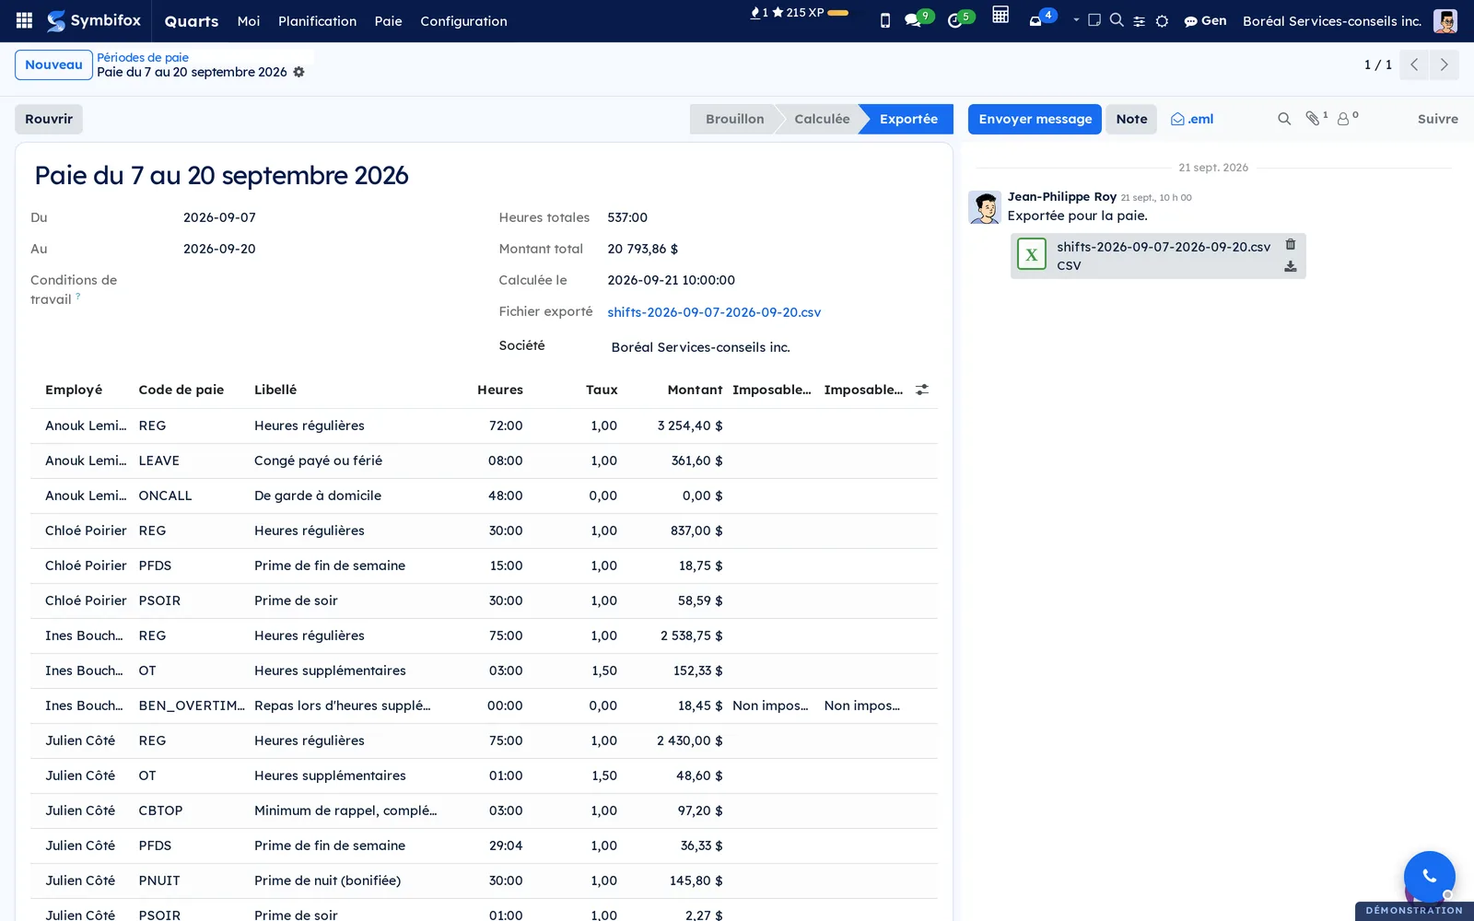The width and height of the screenshot is (1474, 921).
Task: Go to next record arrow
Action: [x=1444, y=64]
